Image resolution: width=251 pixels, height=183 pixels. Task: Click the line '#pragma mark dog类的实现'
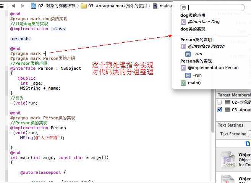pos(39,19)
